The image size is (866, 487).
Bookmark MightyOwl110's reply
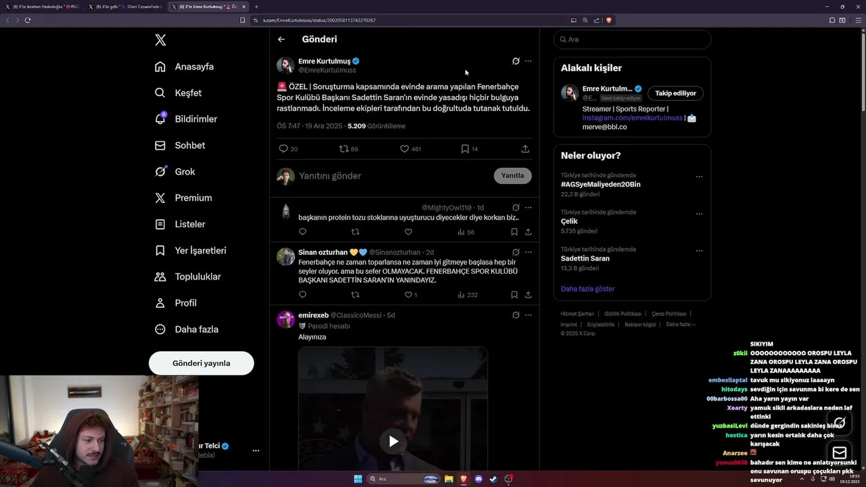click(514, 232)
